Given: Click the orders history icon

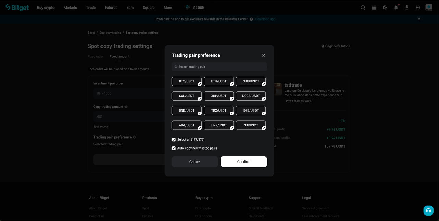Looking at the screenshot, I should (385, 7).
